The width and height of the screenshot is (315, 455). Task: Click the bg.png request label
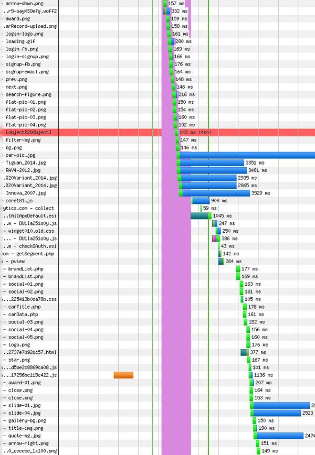coord(14,147)
